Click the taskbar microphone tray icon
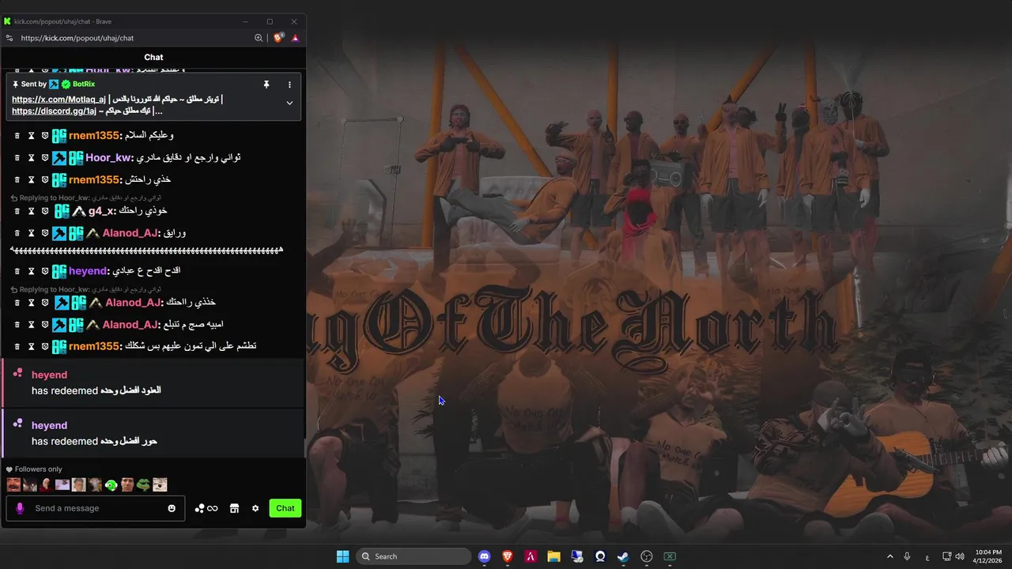 pos(907,556)
